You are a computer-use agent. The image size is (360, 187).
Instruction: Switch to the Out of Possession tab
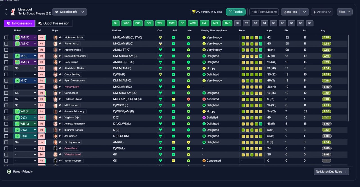coord(54,23)
